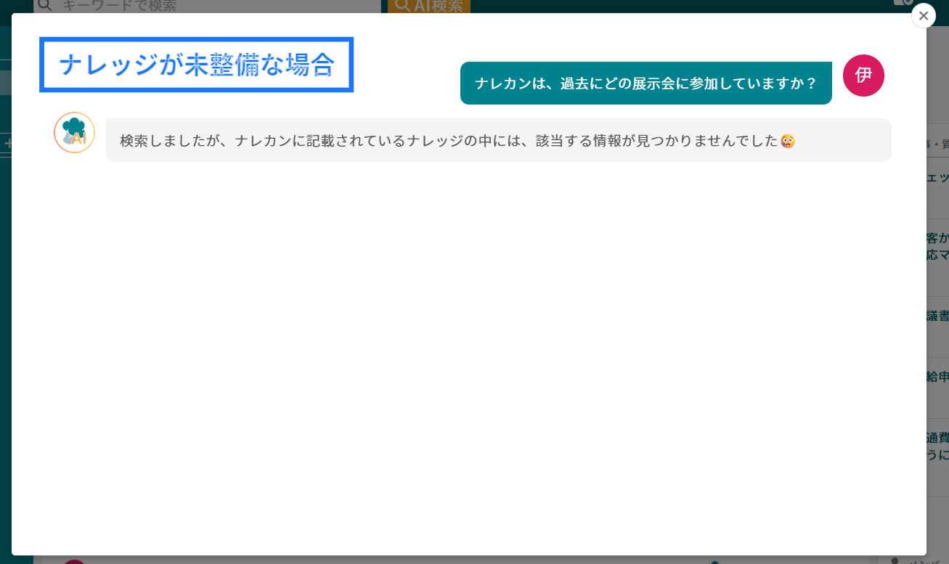The width and height of the screenshot is (949, 564).
Task: Click the pink 伊 user avatar
Action: 863,75
